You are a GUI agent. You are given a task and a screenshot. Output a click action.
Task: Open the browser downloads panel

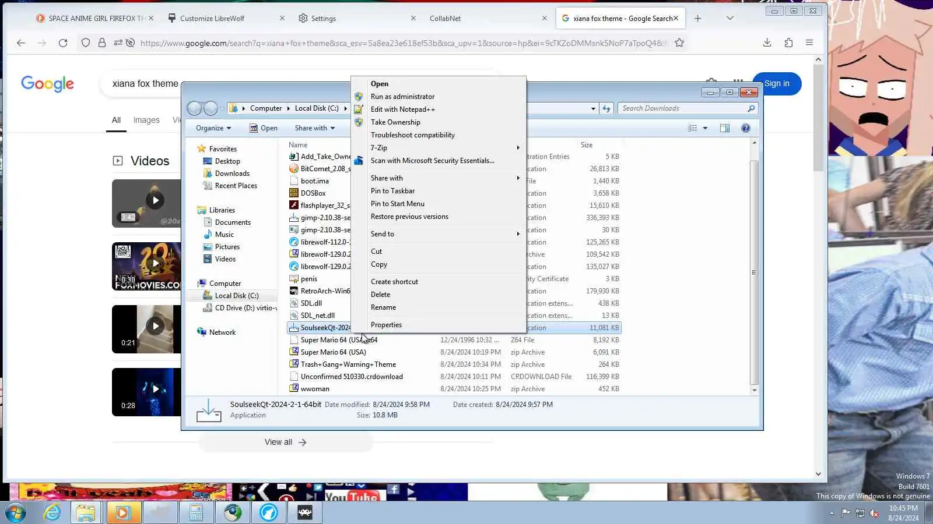click(x=767, y=43)
